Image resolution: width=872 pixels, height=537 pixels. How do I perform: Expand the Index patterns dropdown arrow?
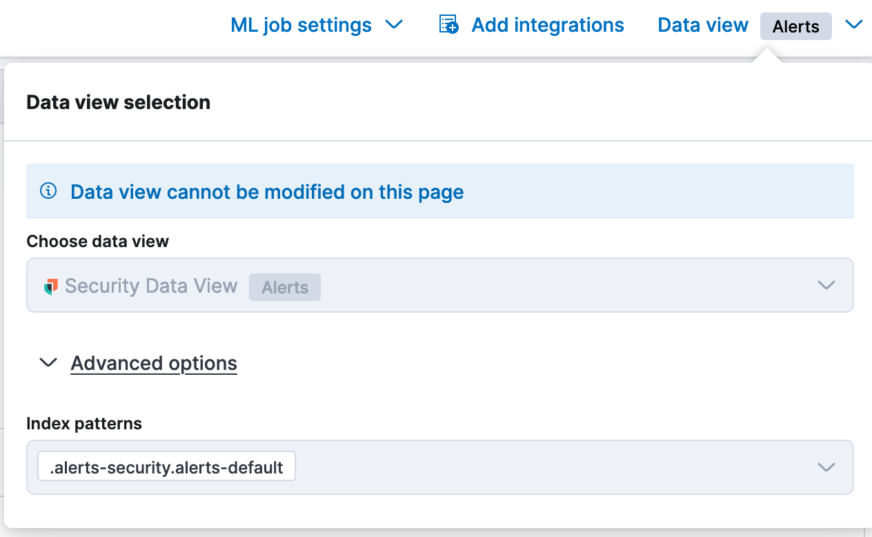pos(826,467)
